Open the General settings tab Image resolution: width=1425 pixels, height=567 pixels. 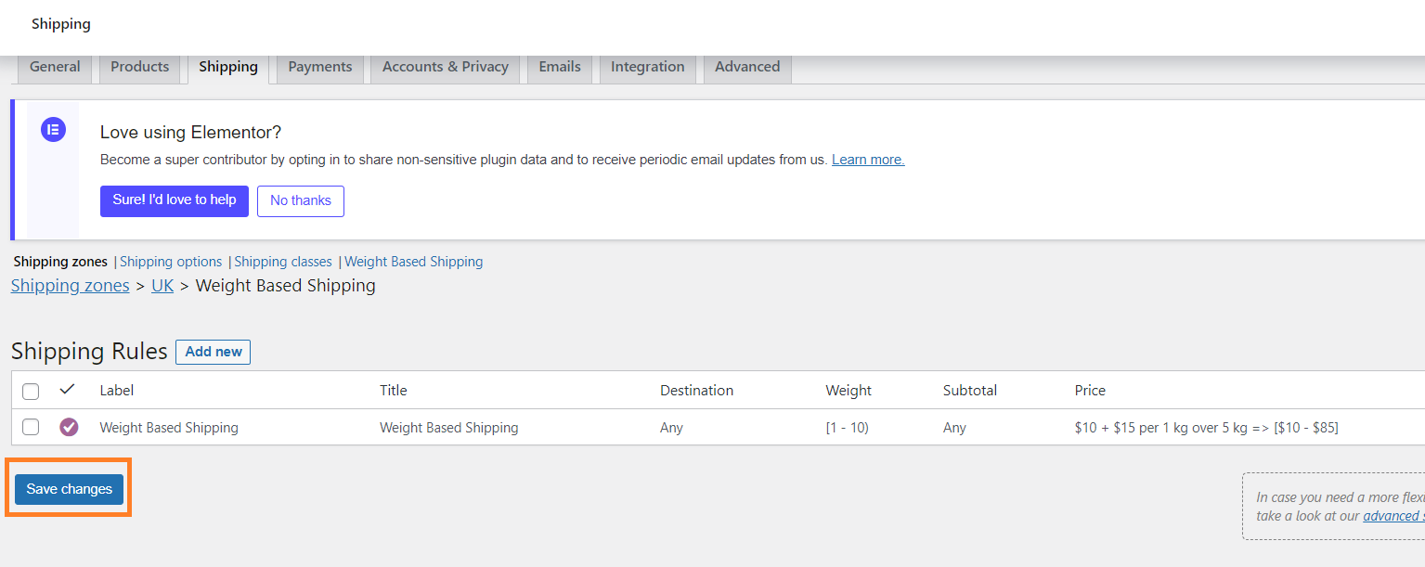pos(55,68)
